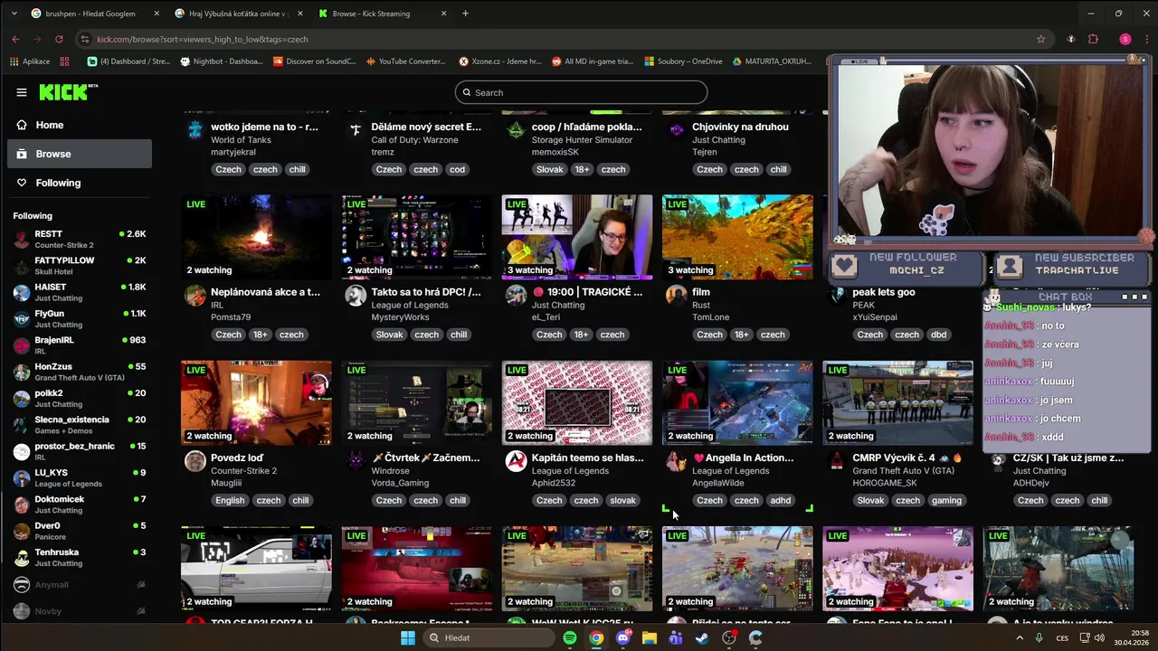Select Browse in the Kick sidebar
The height and width of the screenshot is (651, 1158).
(x=80, y=154)
